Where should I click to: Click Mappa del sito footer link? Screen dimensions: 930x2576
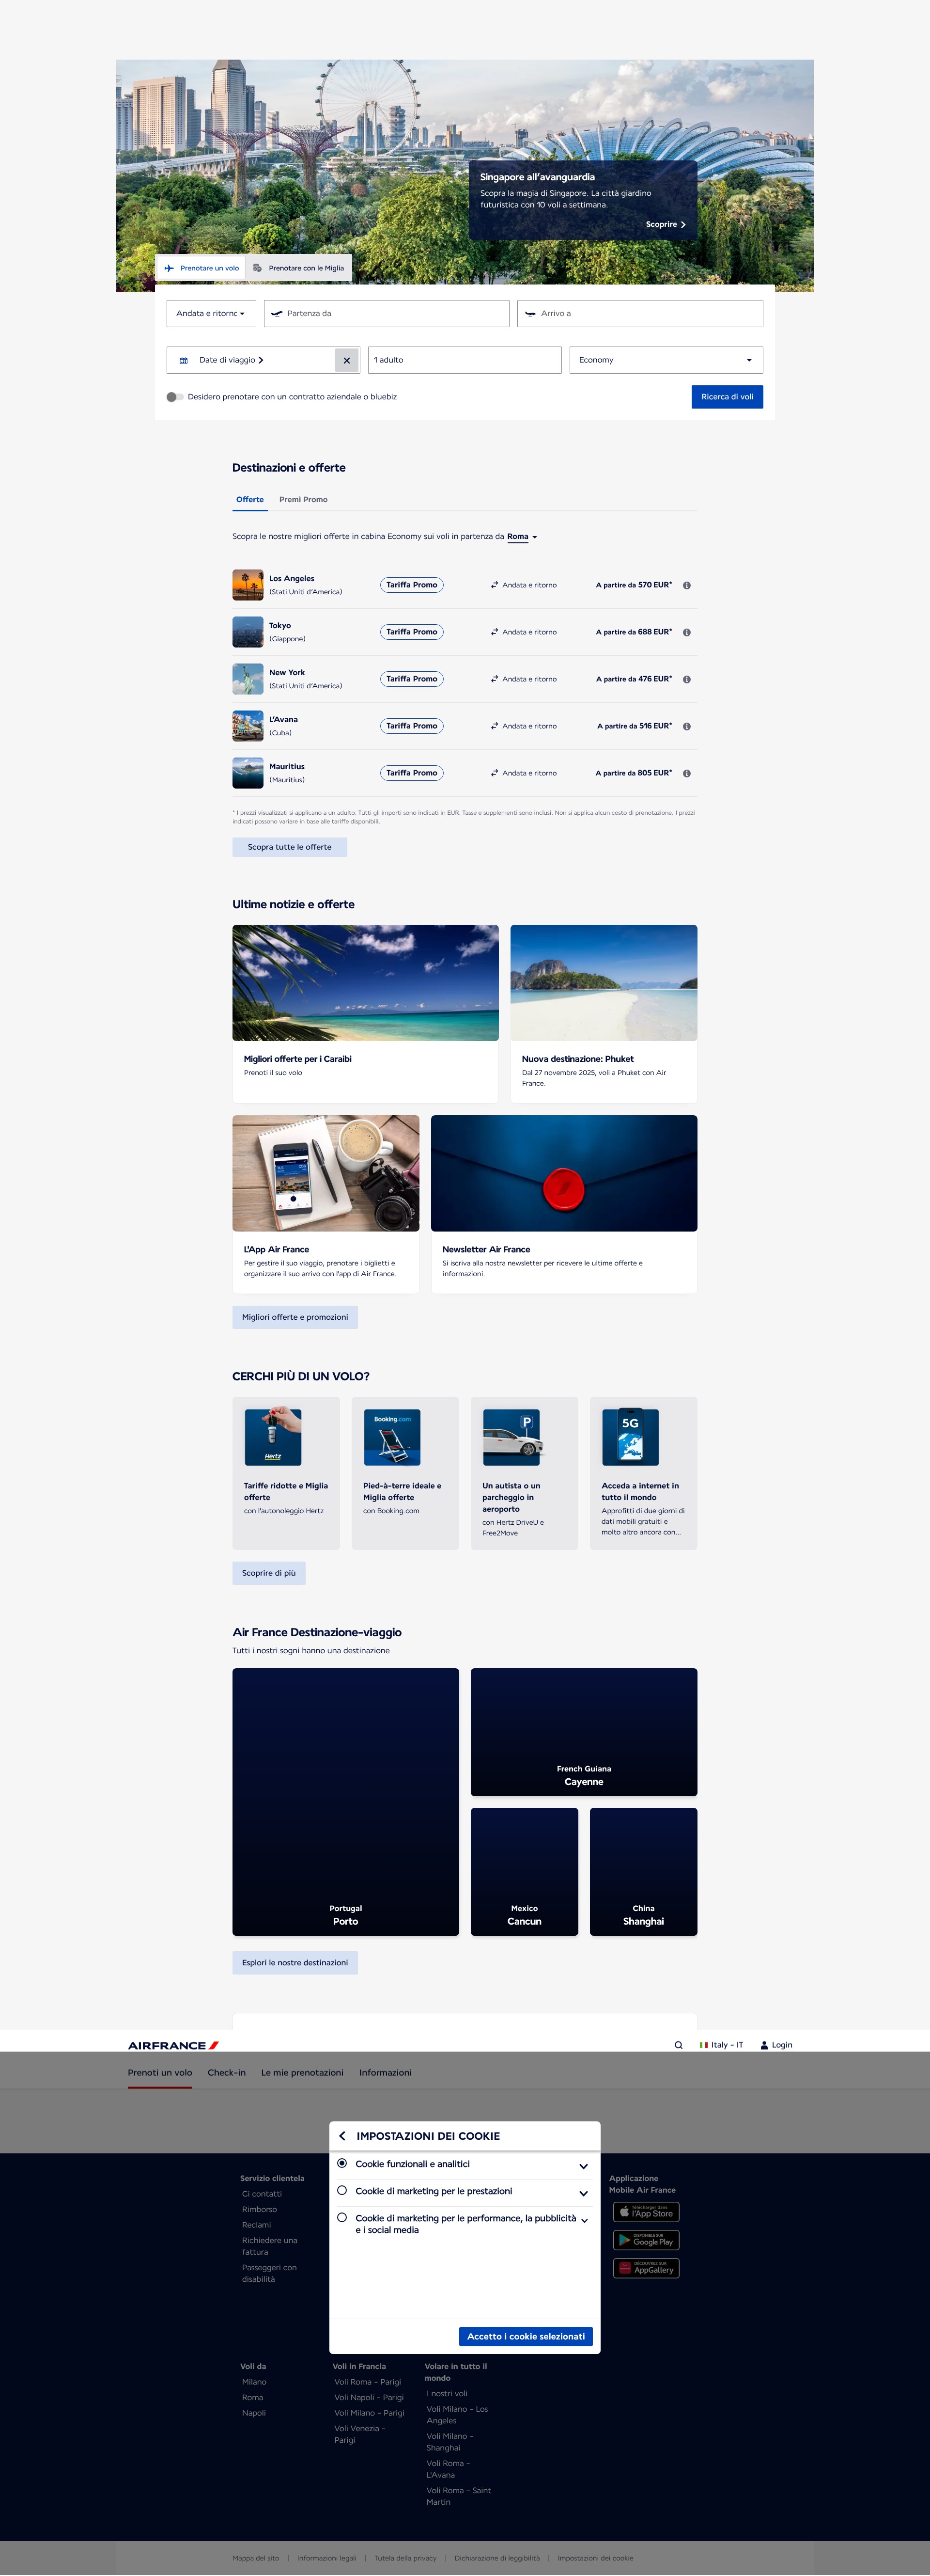256,2558
